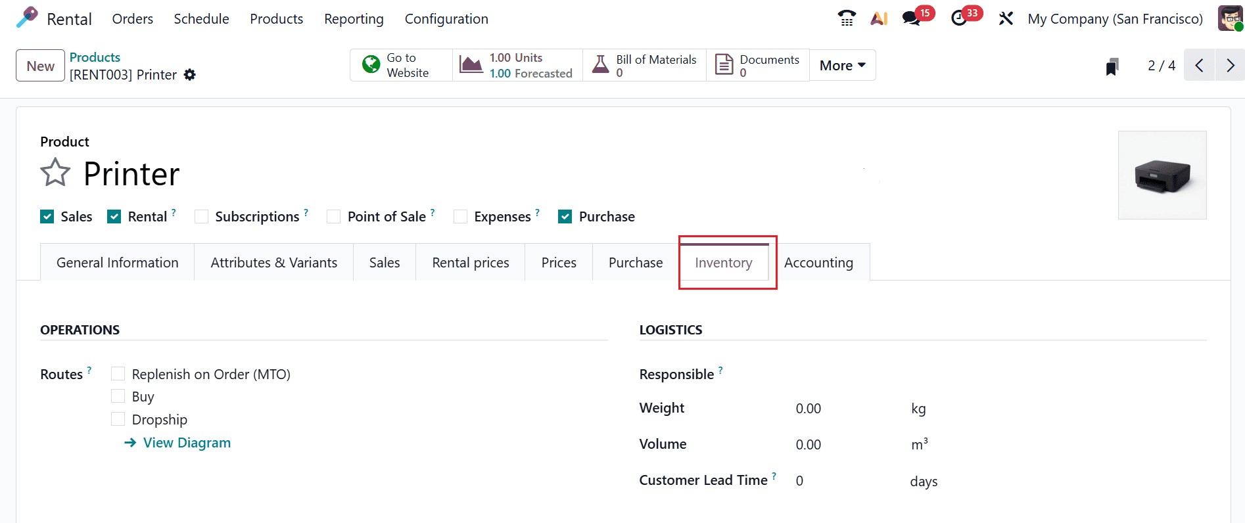Image resolution: width=1245 pixels, height=523 pixels.
Task: Open the AI assistant icon
Action: click(x=879, y=18)
